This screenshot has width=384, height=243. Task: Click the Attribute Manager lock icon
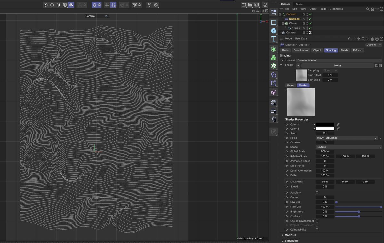pos(372,39)
